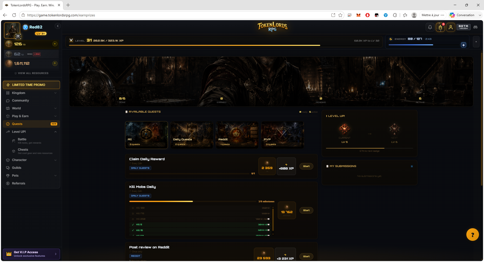The width and height of the screenshot is (484, 262).
Task: Start the Claim Daily Reward quest
Action: tap(306, 166)
